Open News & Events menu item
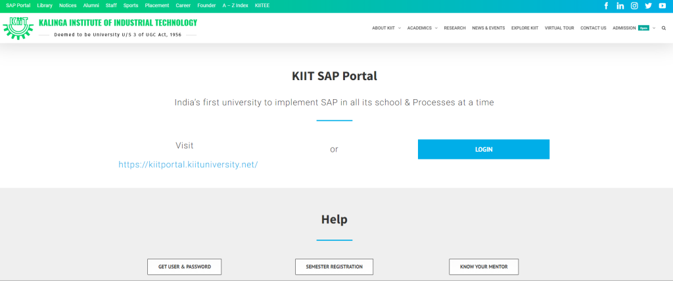The image size is (673, 281). (488, 28)
